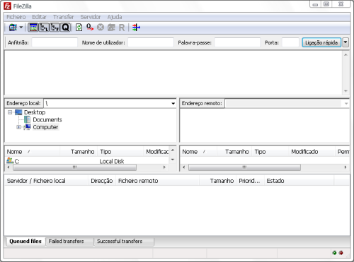Open the directory comparison filter icon

(x=136, y=28)
